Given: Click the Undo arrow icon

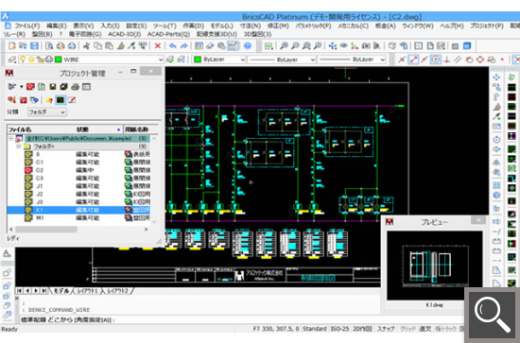Looking at the screenshot, I should [172, 45].
